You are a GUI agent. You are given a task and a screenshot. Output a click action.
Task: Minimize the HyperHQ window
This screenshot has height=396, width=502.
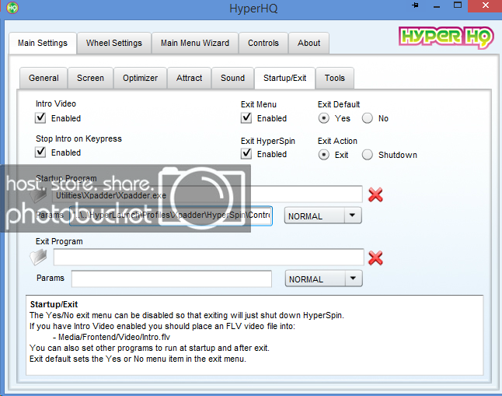click(x=437, y=6)
